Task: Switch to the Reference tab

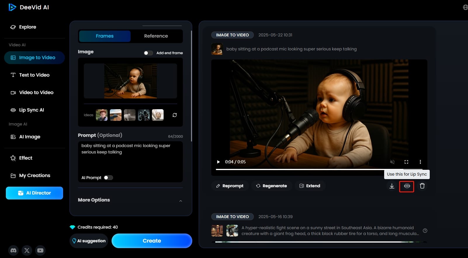Action: pos(156,36)
